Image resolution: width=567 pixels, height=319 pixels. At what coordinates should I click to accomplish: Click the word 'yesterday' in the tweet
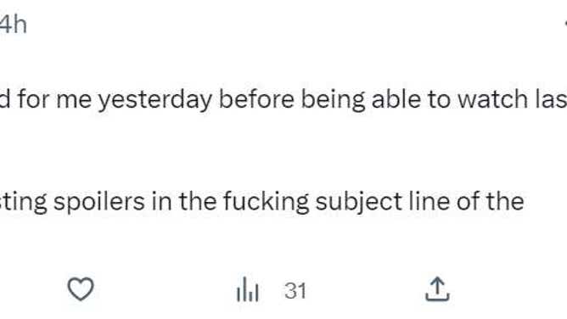point(155,100)
